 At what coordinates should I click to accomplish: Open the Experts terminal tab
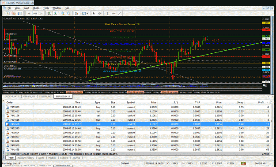click(64, 158)
